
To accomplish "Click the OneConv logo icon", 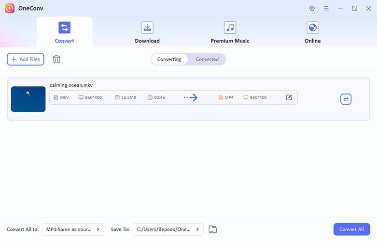I will (x=10, y=8).
